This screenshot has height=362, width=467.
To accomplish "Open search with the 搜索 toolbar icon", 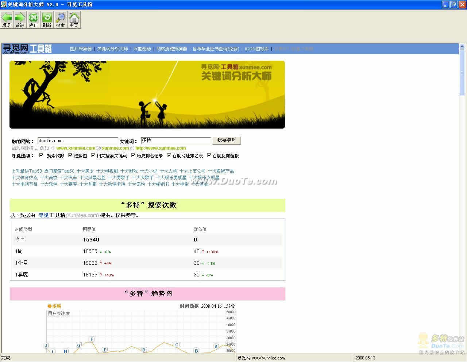I will (60, 20).
